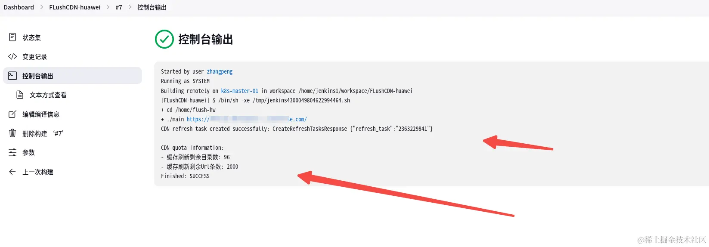This screenshot has width=709, height=247.
Task: Open FLushCDN-huawei breadcrumb link
Action: point(75,7)
